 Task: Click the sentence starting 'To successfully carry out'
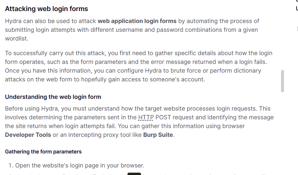tap(89, 53)
